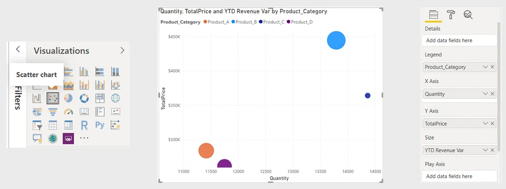Open the vertical Filters pane tab
This screenshot has width=506, height=189.
(18, 97)
